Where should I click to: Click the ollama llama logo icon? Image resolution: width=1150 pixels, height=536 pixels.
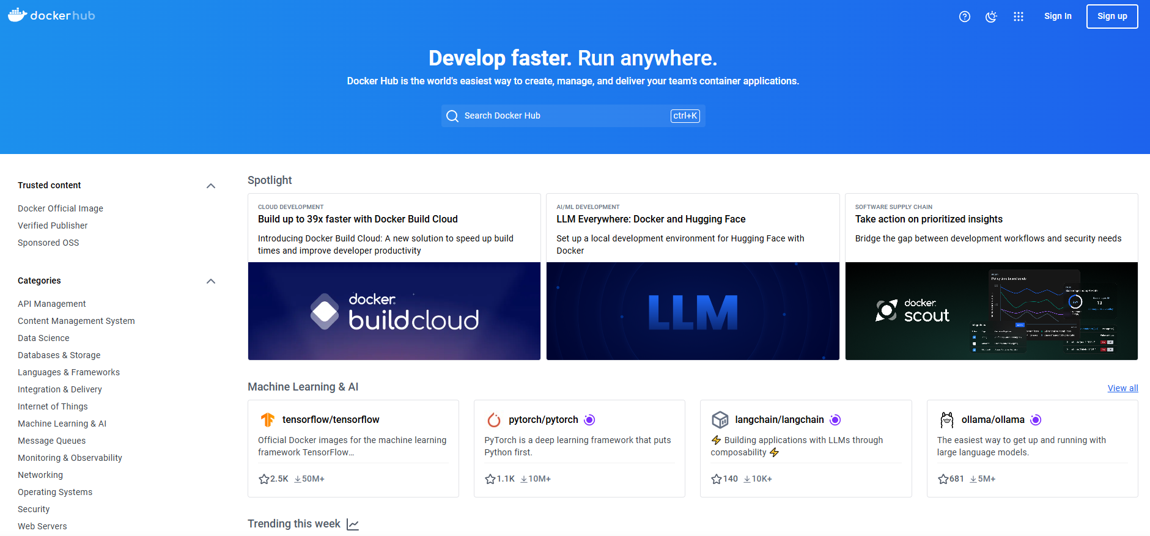point(947,420)
